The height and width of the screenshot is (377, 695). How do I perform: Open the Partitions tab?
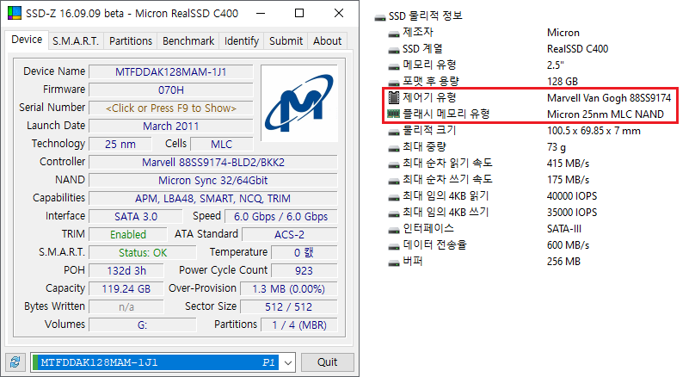[131, 40]
